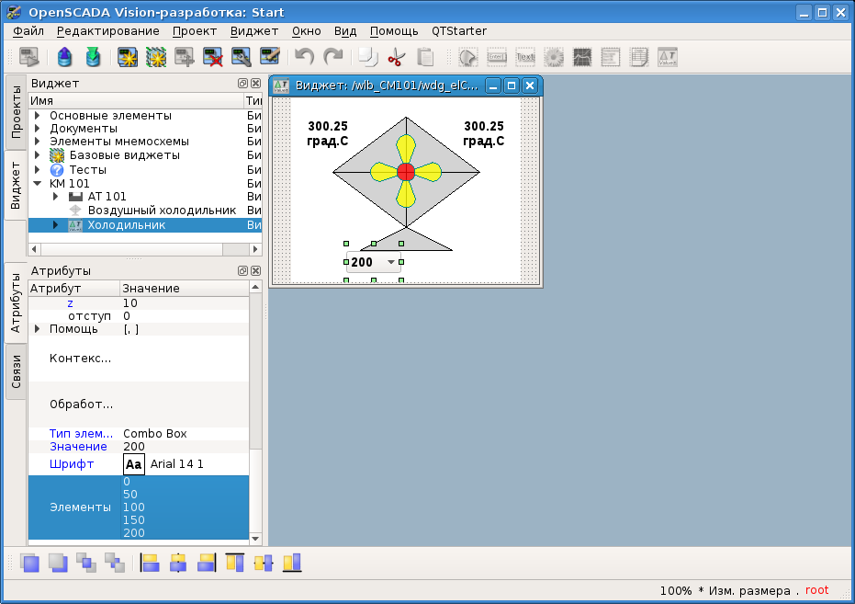855x604 pixels.
Task: Expand the Основные элементы tree node
Action: 37,116
